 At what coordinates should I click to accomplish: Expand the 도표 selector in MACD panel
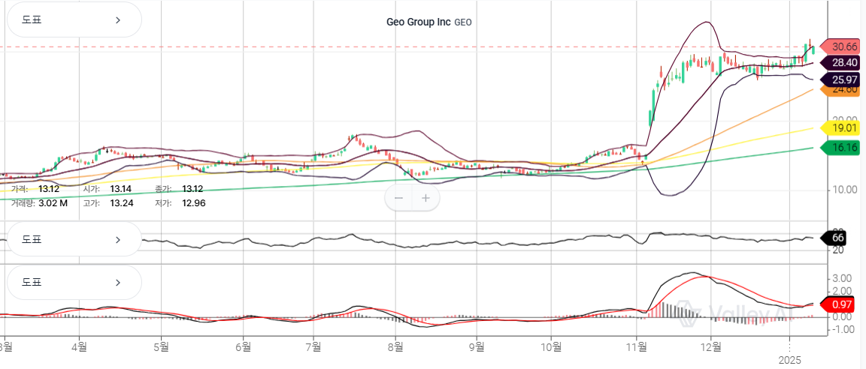[x=74, y=283]
